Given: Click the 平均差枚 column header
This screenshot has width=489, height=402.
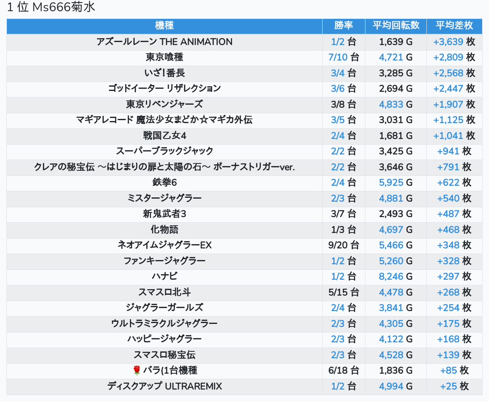Looking at the screenshot, I should click(x=454, y=26).
